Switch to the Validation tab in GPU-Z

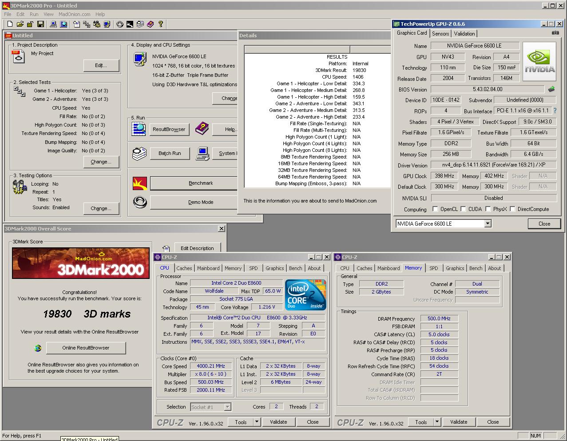point(464,34)
